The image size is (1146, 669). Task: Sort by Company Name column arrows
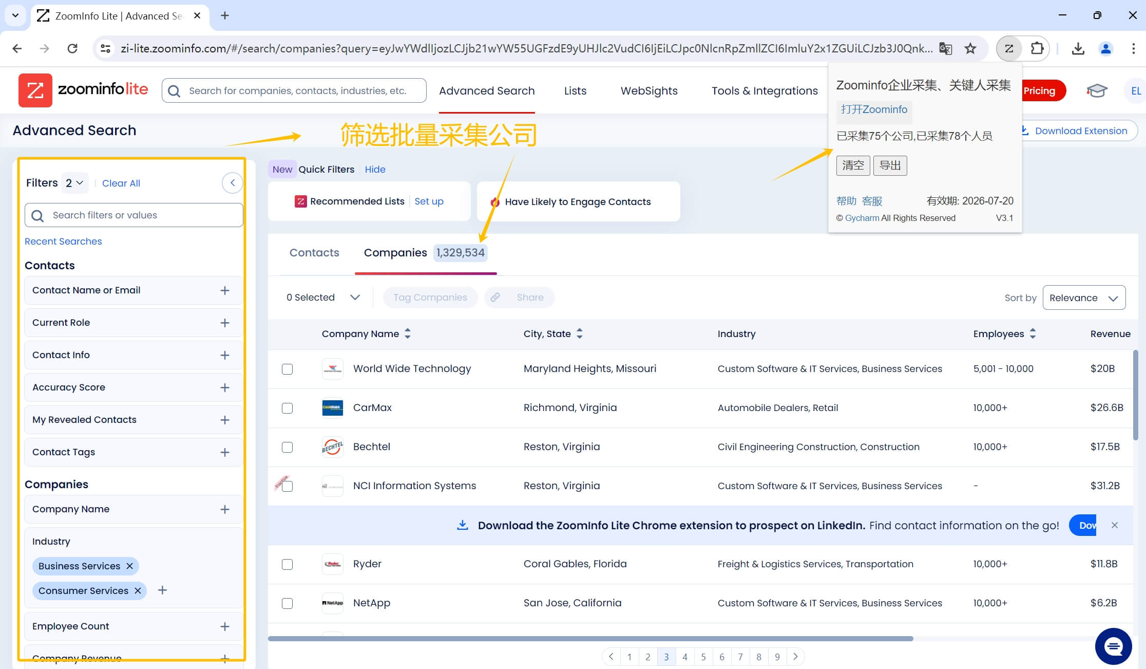(408, 333)
